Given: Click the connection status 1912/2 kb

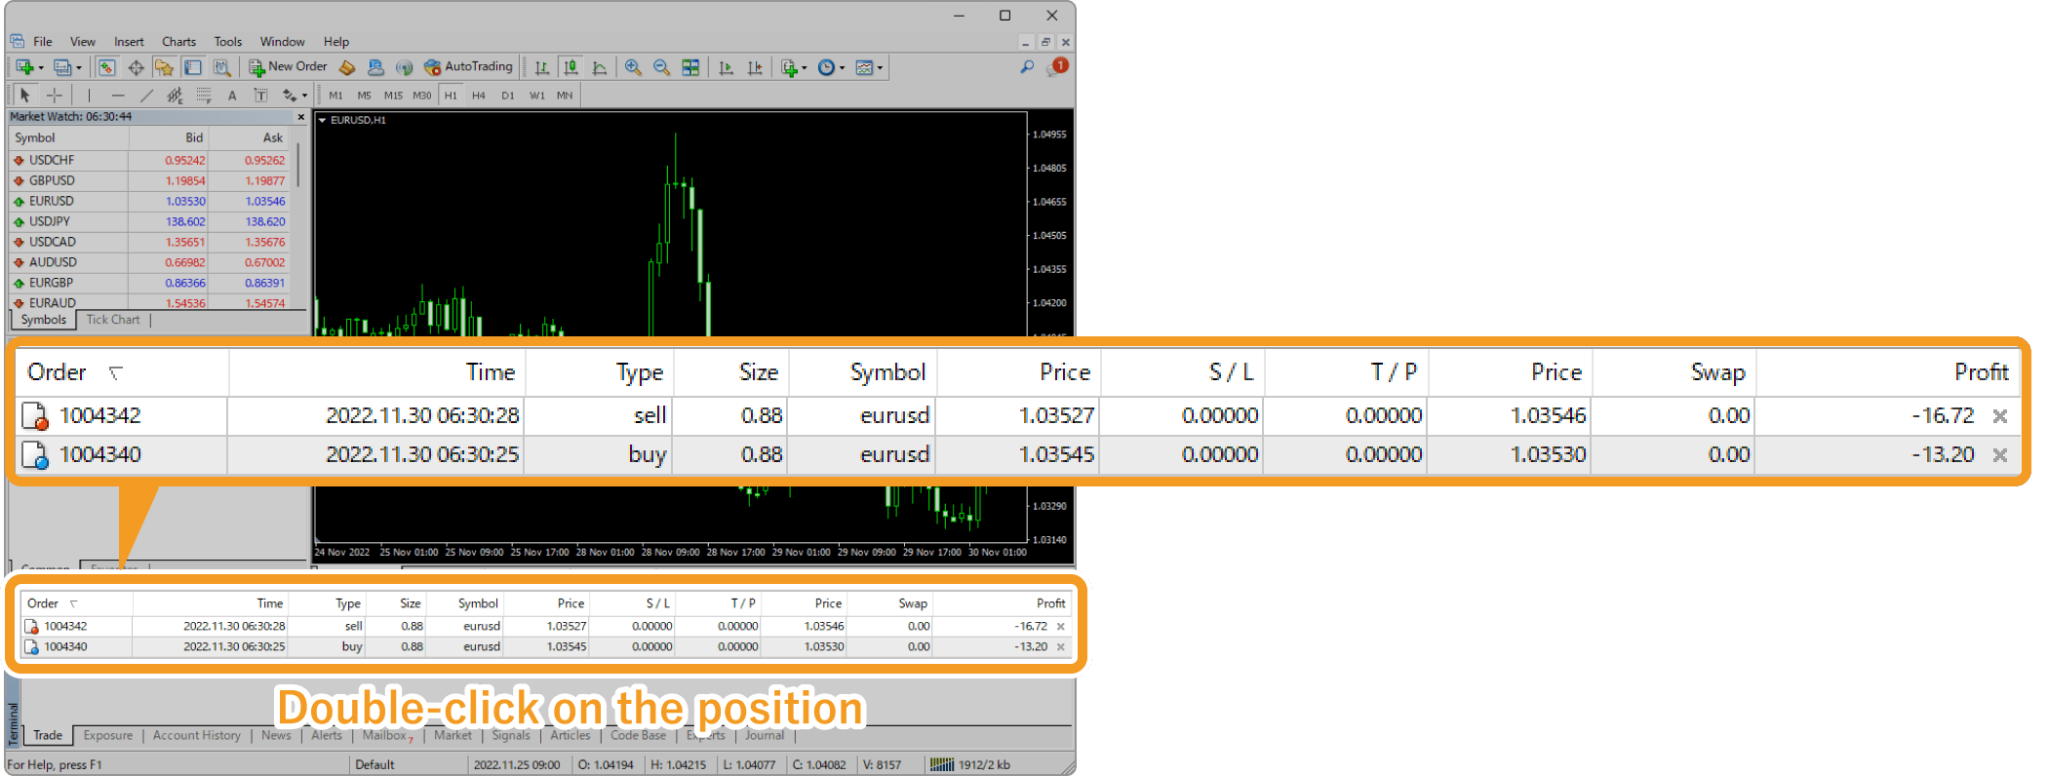Looking at the screenshot, I should [970, 764].
